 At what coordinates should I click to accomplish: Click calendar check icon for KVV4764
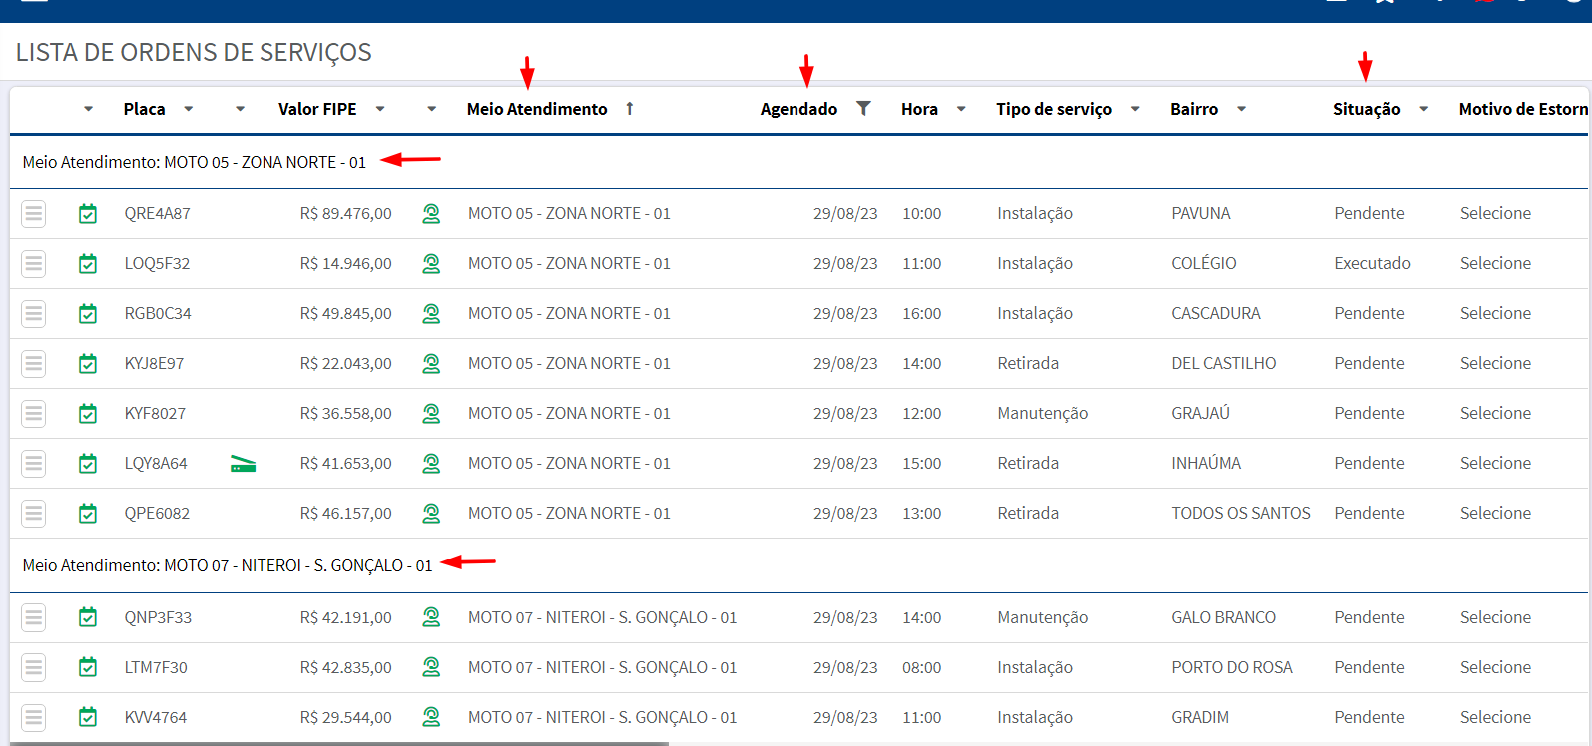click(x=88, y=717)
